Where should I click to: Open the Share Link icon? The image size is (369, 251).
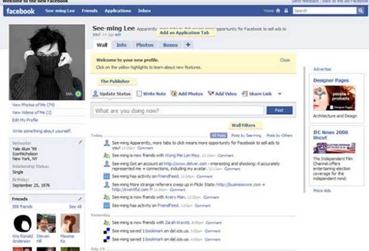[x=244, y=94]
